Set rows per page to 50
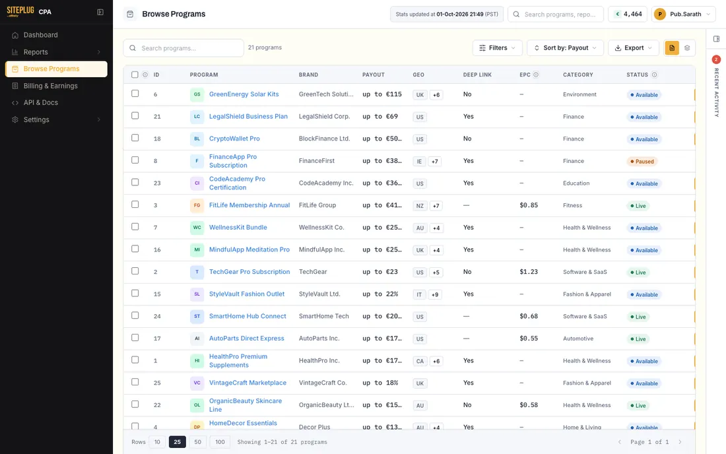 (198, 442)
